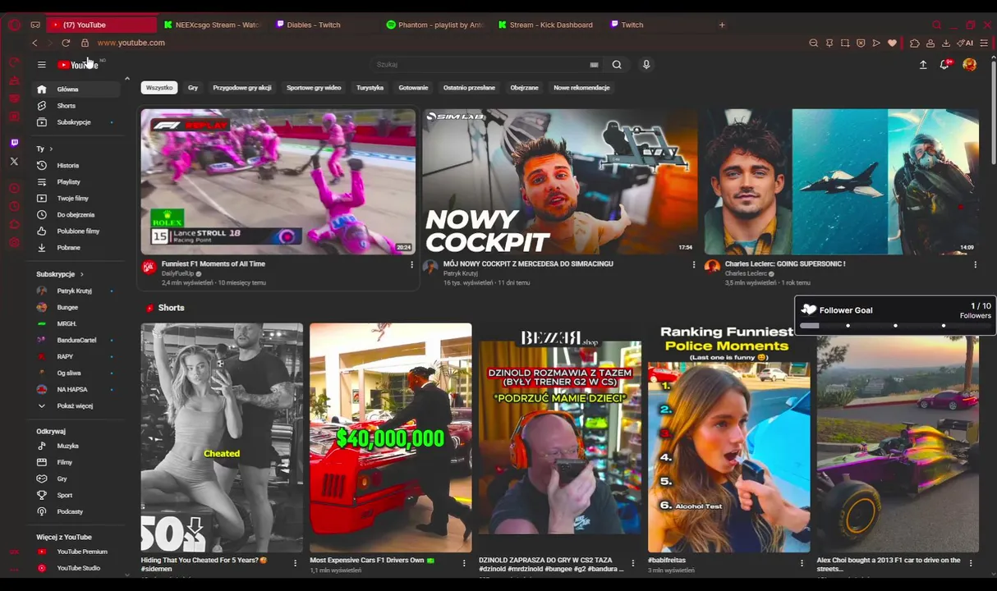Image resolution: width=997 pixels, height=591 pixels.
Task: Select the Gotowanie filter chip
Action: 413,88
